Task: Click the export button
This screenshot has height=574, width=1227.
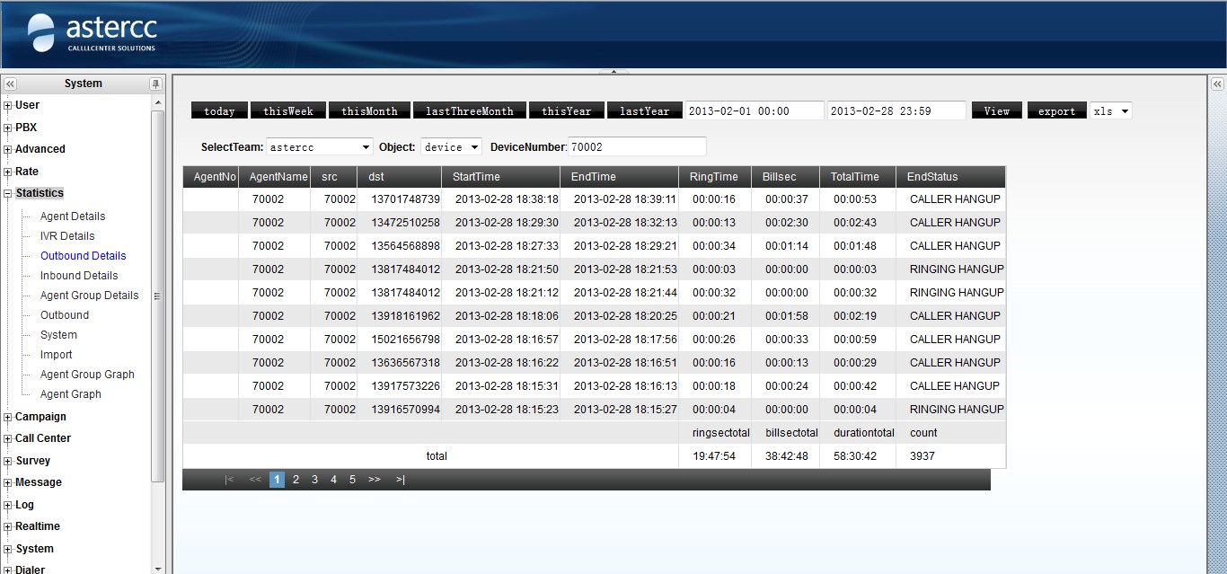Action: (x=1056, y=110)
